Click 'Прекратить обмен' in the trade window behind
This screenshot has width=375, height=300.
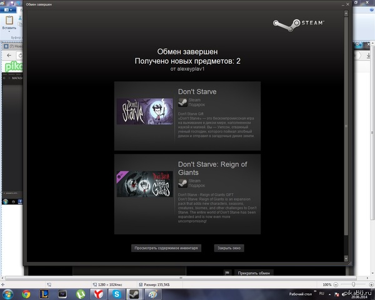click(x=254, y=273)
